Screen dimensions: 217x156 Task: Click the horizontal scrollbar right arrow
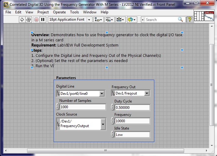pos(206,151)
